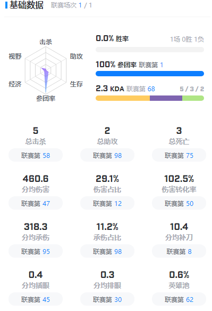The height and width of the screenshot is (311, 212).
Task: Open the 联赛第 58 rank badge under 总击杀
Action: pyautogui.click(x=36, y=155)
